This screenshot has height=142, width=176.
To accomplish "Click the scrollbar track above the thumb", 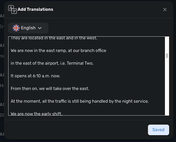I will (x=167, y=45).
